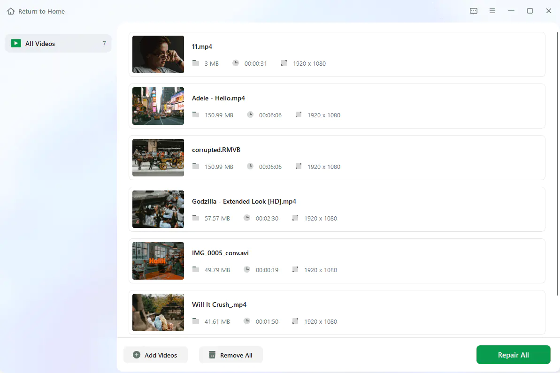Click the clock duration icon for Adele - Hello.mp4

tap(250, 114)
